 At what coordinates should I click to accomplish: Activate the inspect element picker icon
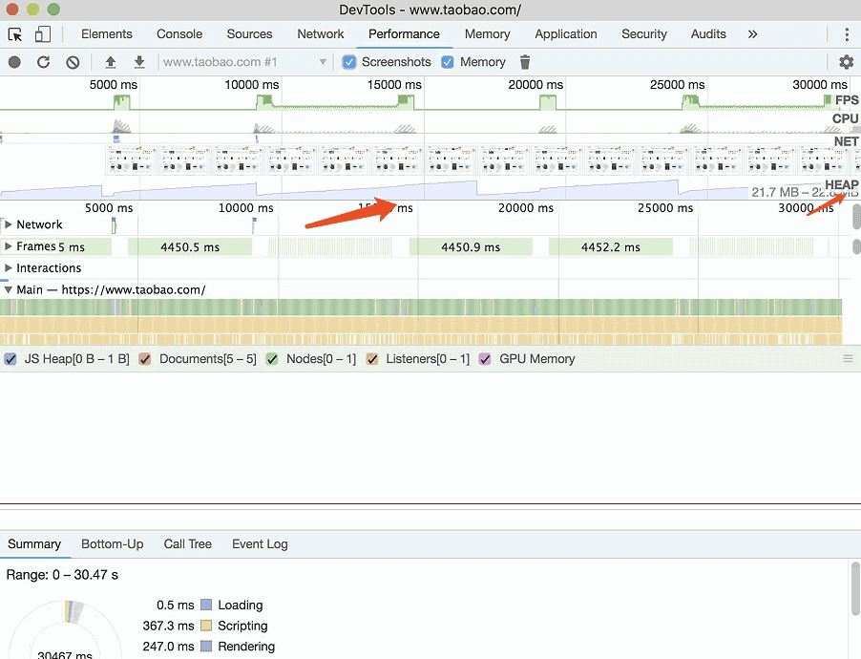15,34
